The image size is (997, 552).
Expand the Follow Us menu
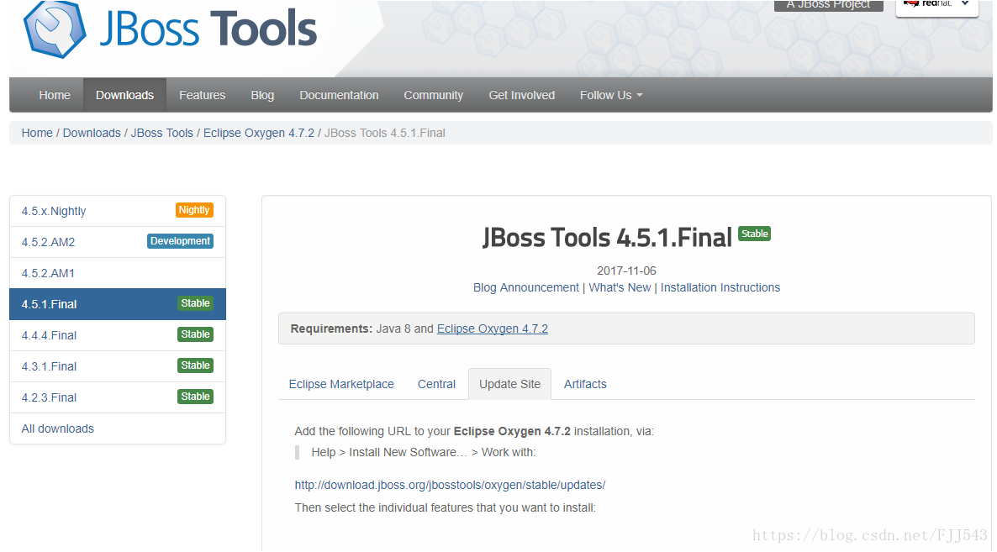click(611, 95)
